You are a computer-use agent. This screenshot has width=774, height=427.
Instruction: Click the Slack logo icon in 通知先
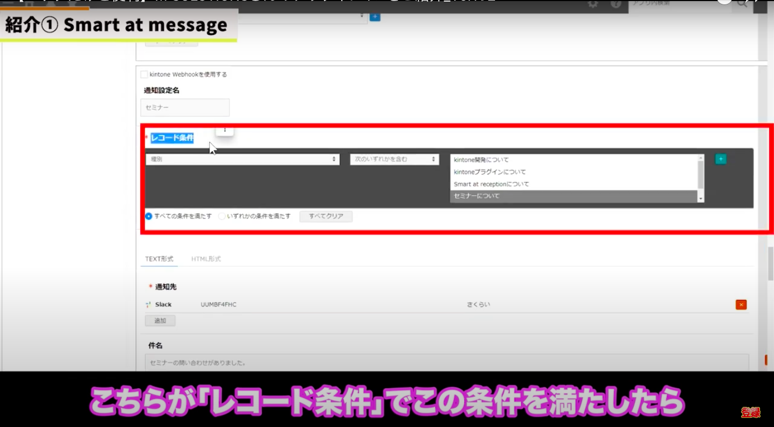pos(148,305)
